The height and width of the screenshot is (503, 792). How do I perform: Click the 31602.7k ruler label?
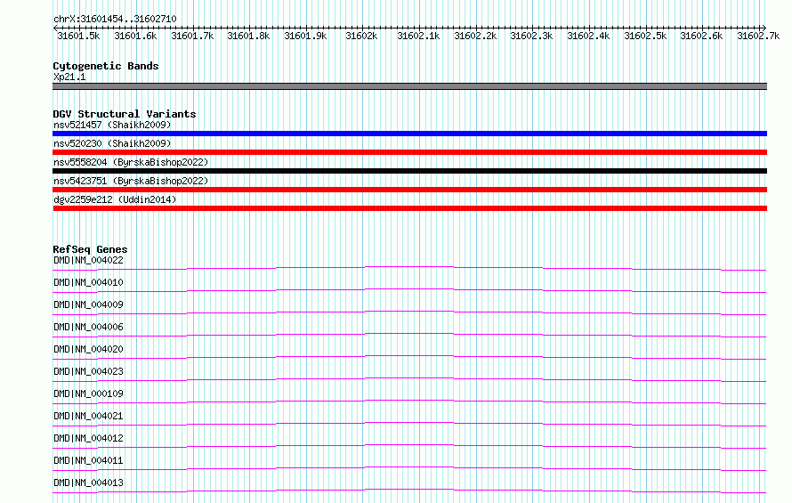[x=758, y=36]
